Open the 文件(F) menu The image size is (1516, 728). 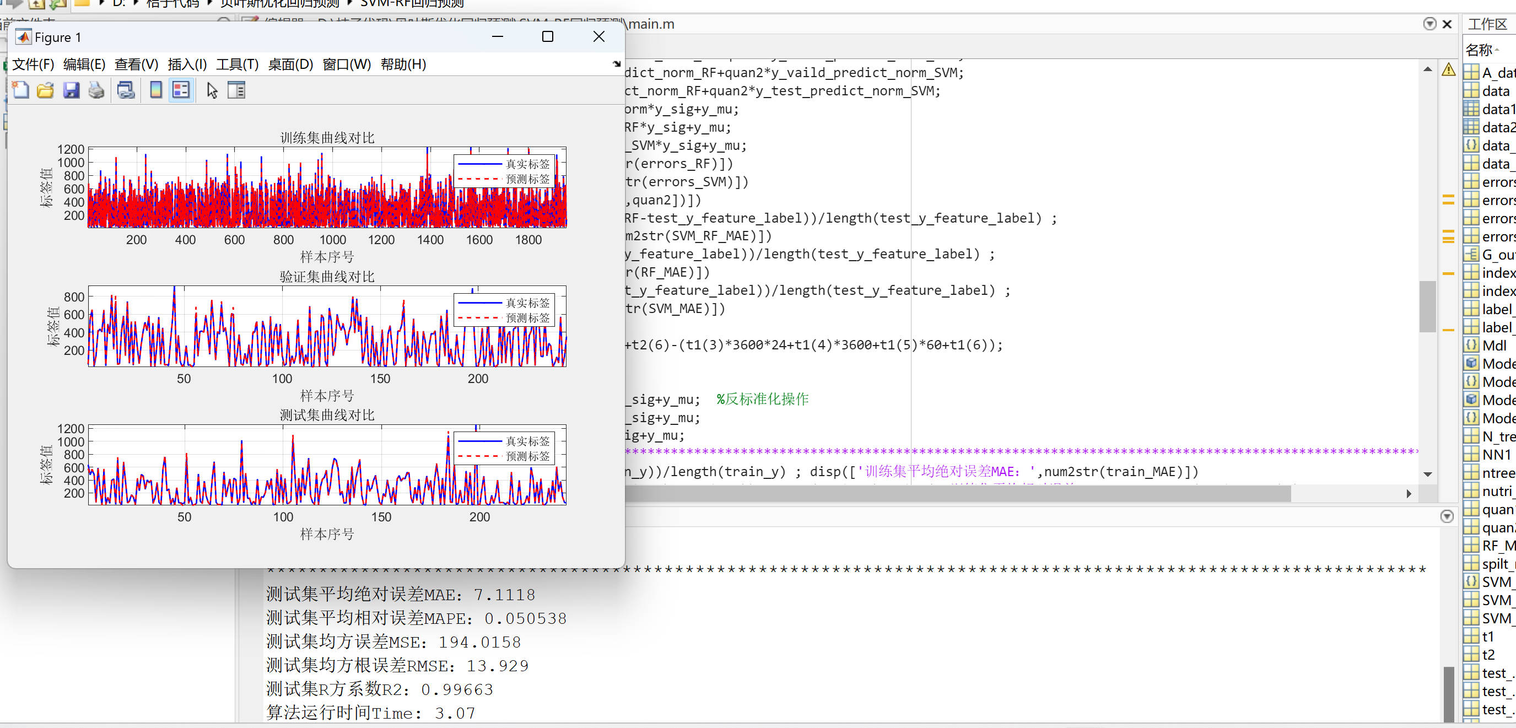(x=33, y=64)
